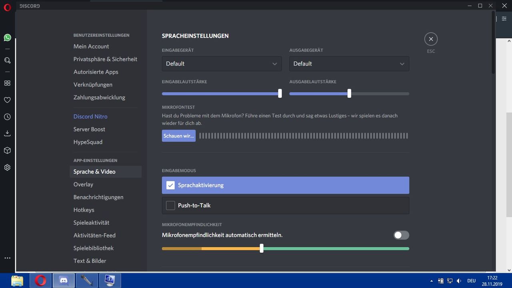
Task: Click the monitor info app in the taskbar
Action: point(110,280)
